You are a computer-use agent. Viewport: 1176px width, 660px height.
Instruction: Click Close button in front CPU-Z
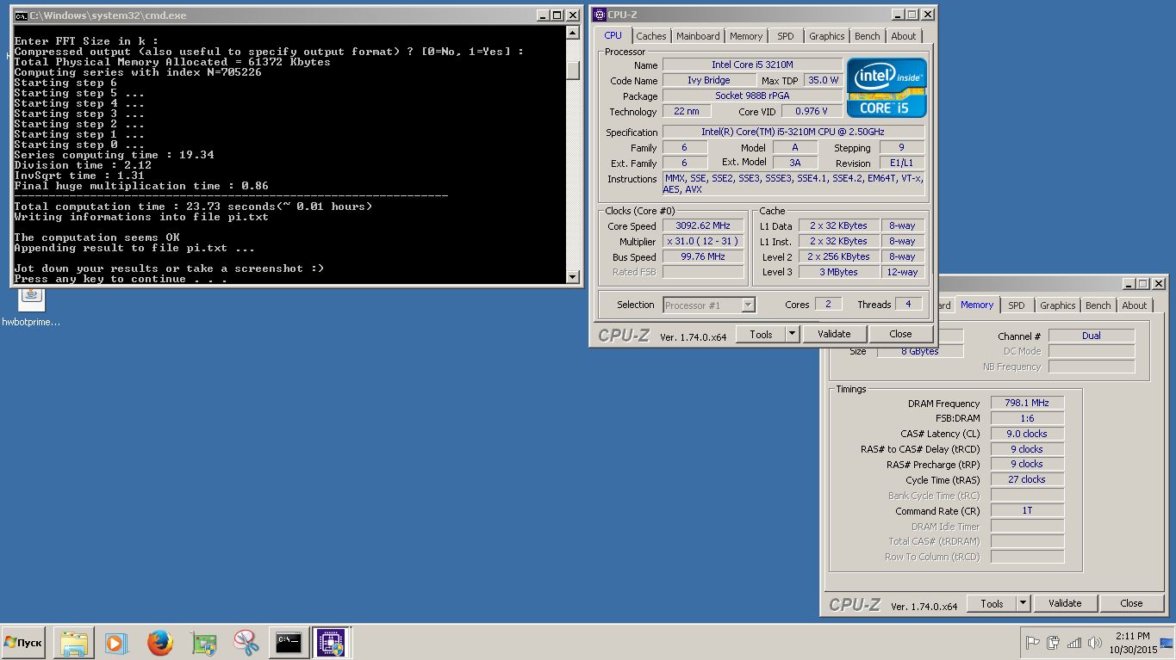coord(900,334)
